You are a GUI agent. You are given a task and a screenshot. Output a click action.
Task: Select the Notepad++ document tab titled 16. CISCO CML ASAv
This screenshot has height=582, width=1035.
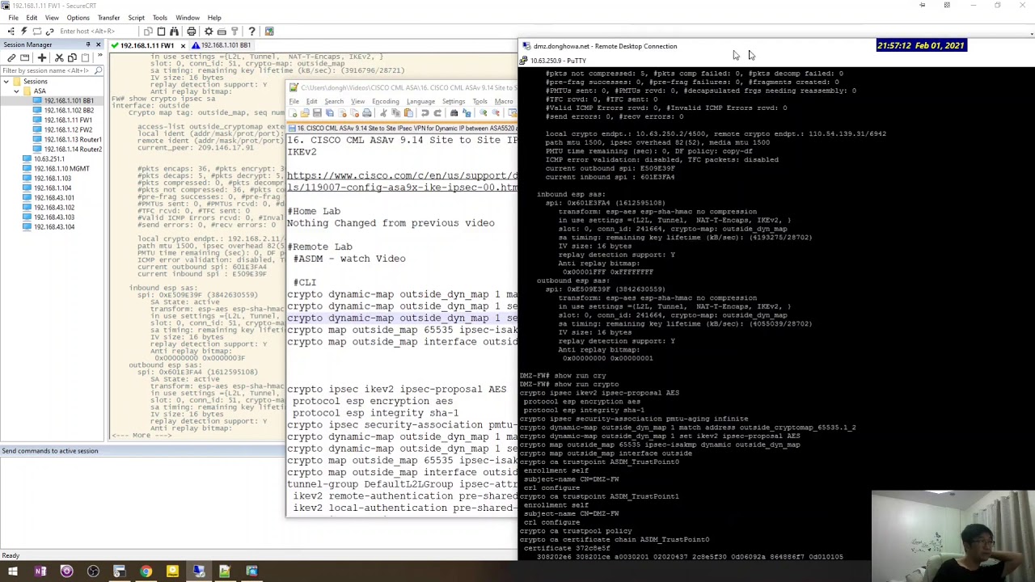point(403,129)
